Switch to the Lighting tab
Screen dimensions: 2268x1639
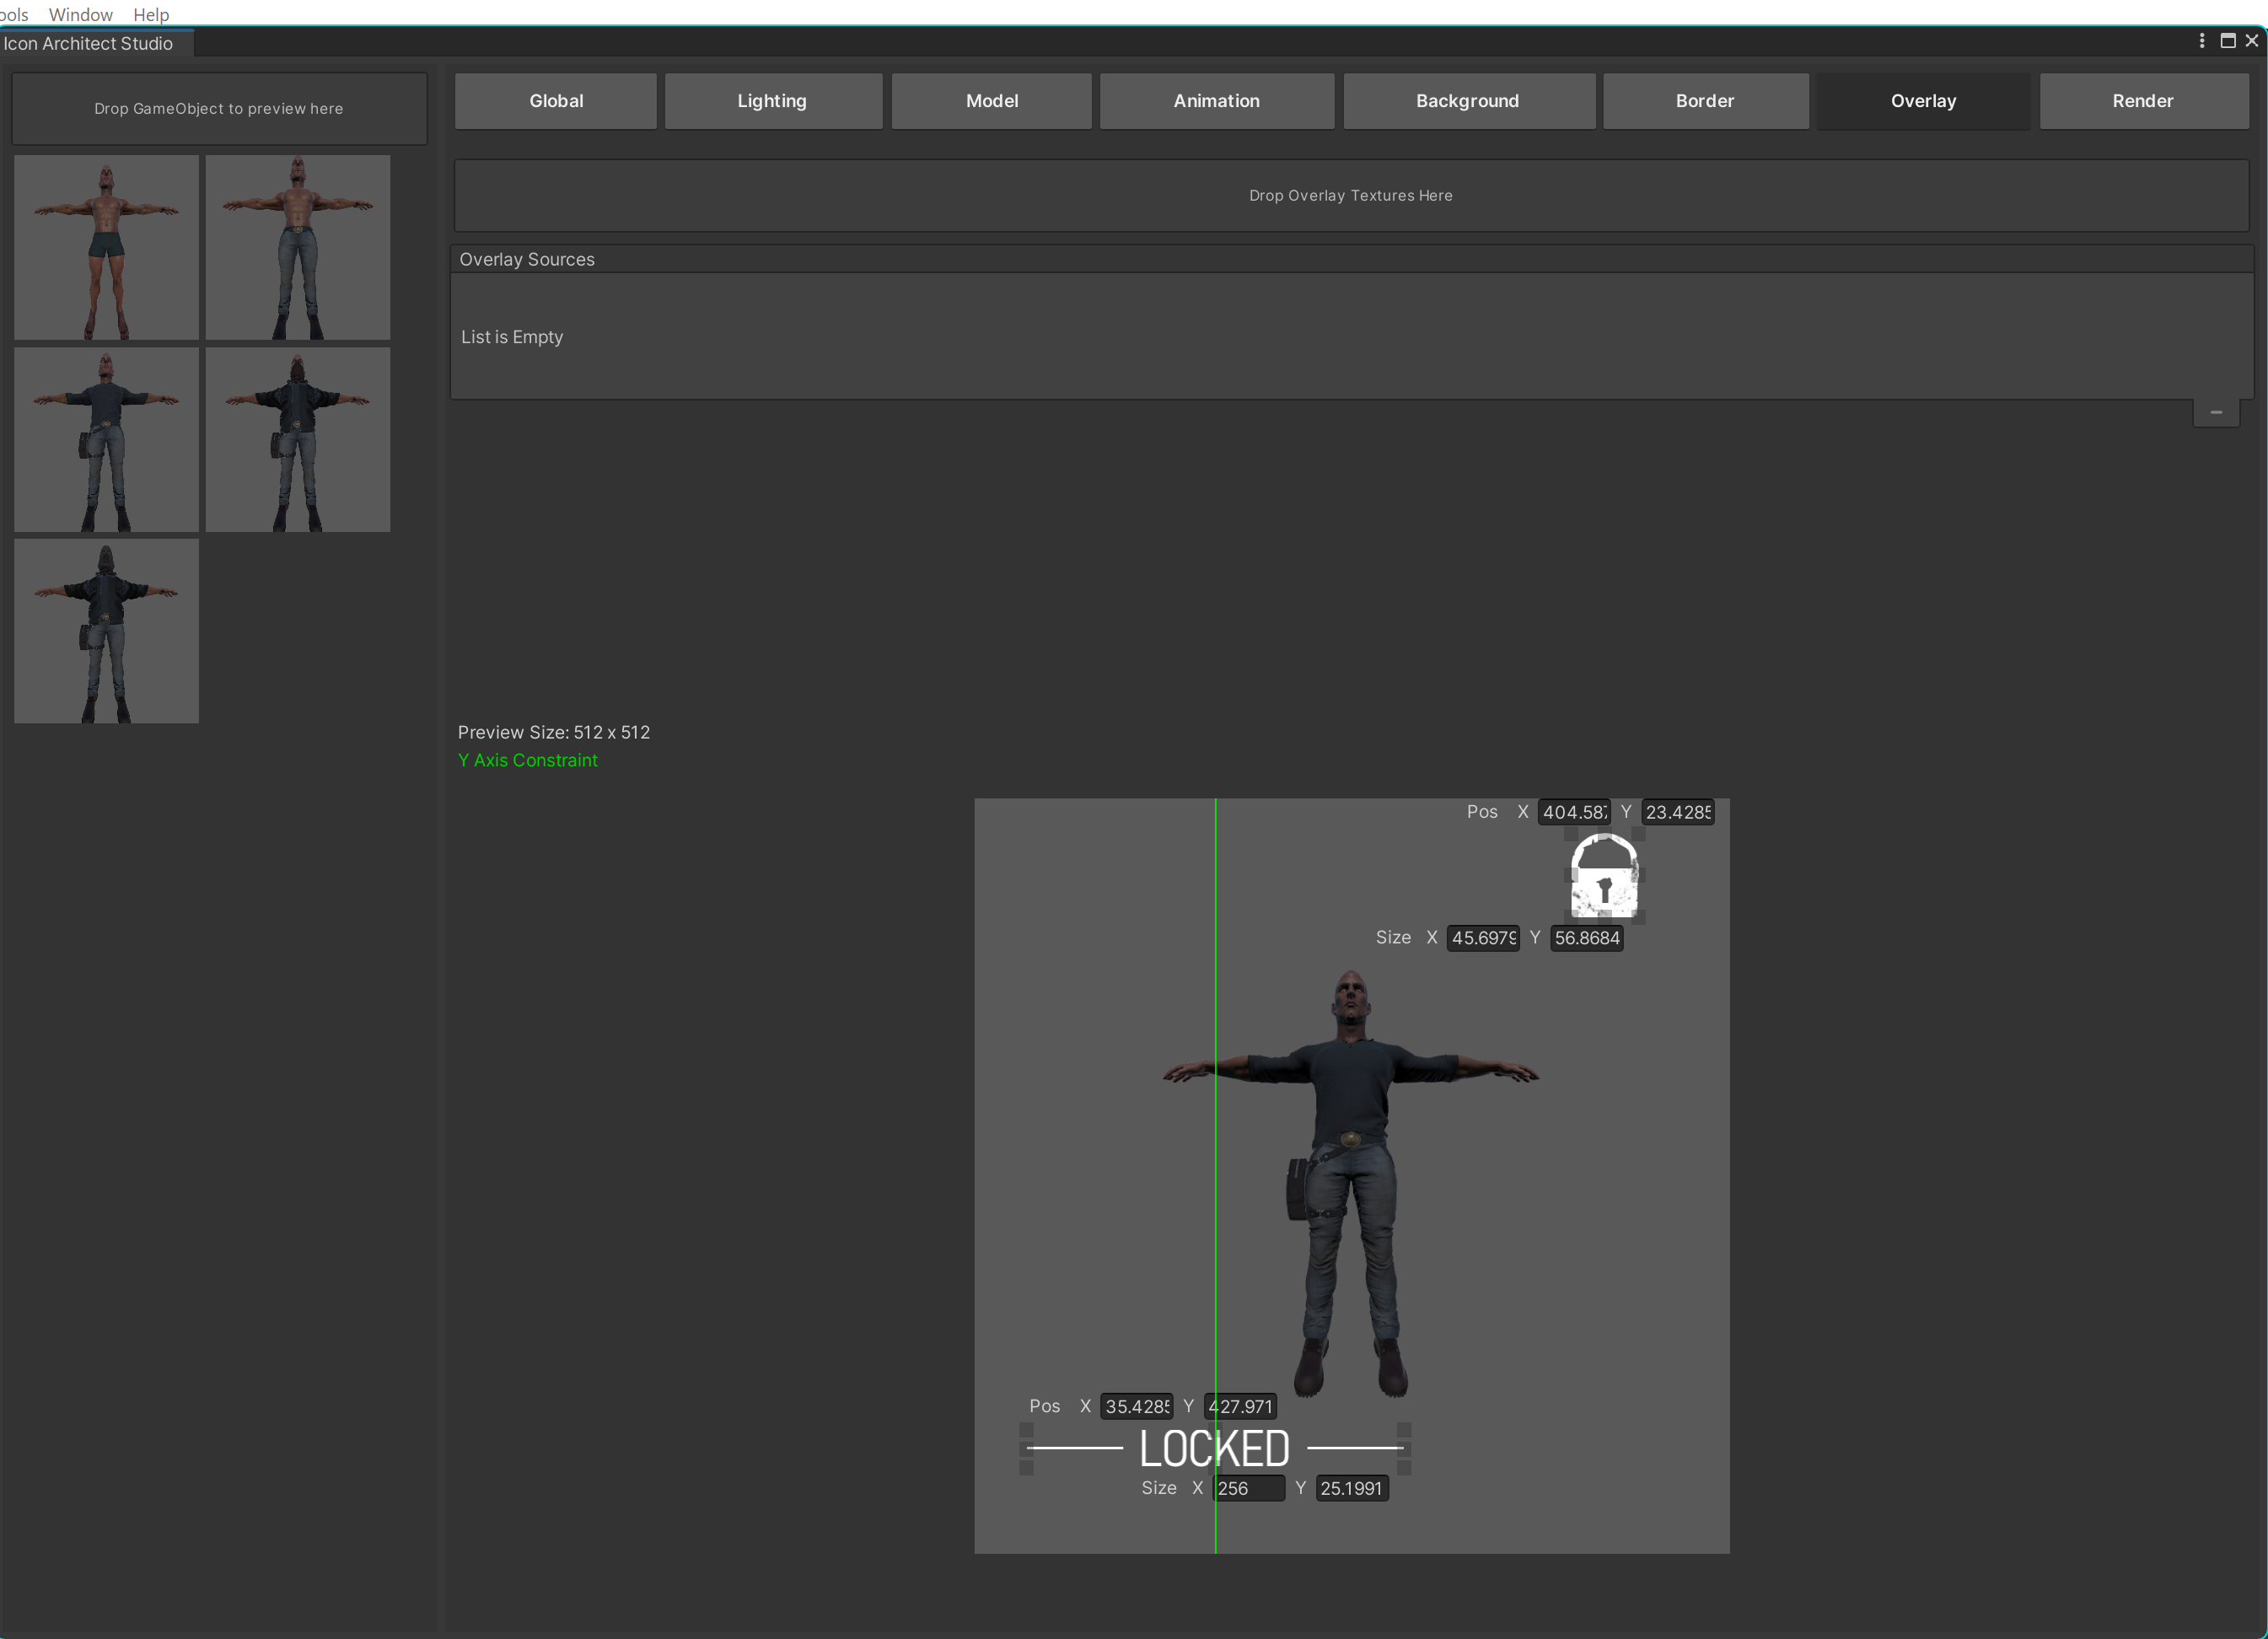[x=772, y=101]
